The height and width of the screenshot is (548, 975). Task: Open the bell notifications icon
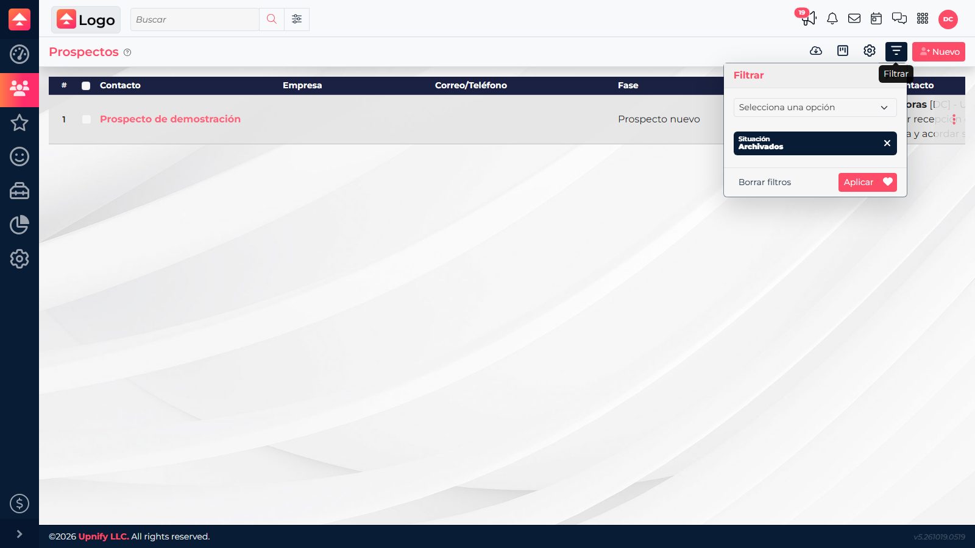[832, 19]
